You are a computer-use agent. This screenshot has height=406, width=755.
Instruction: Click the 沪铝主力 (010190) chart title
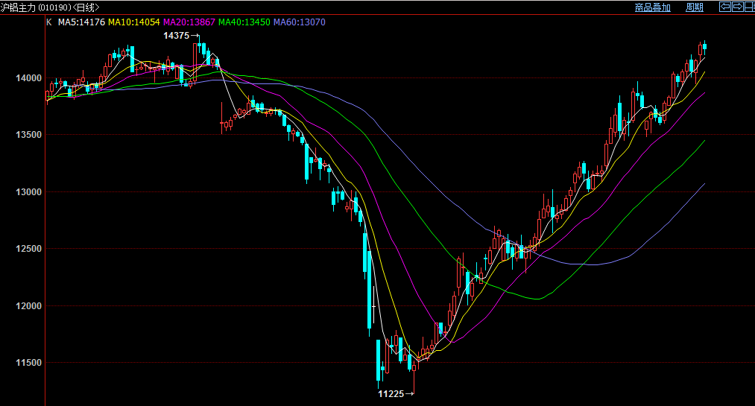tap(34, 7)
